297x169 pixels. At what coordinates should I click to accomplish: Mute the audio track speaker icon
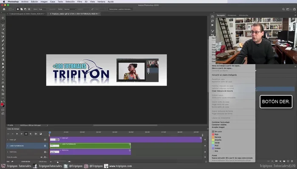[42, 157]
